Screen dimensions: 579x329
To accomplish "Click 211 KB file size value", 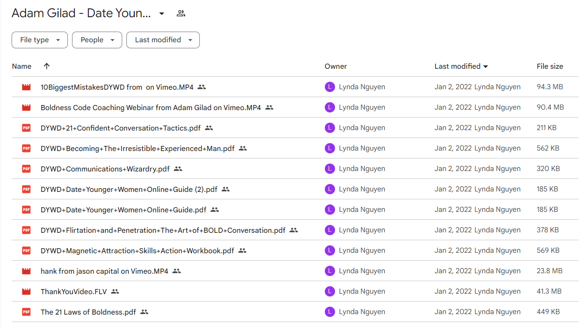I will coord(546,128).
